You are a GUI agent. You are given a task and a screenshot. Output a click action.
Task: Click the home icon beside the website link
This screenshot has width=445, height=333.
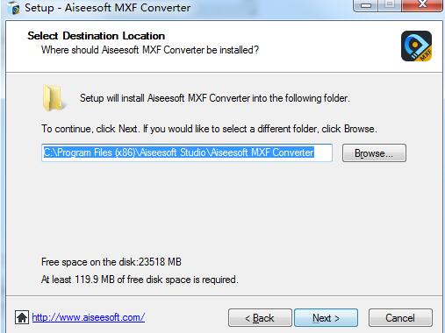(x=22, y=317)
